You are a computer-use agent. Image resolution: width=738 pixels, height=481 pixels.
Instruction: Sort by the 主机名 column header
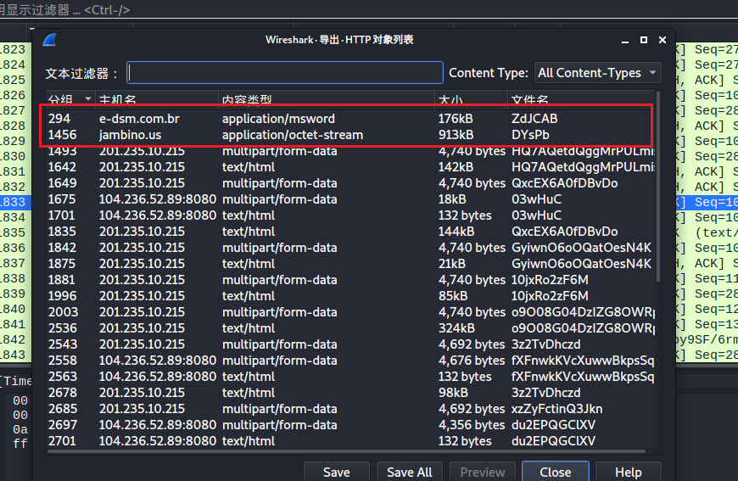tap(117, 100)
